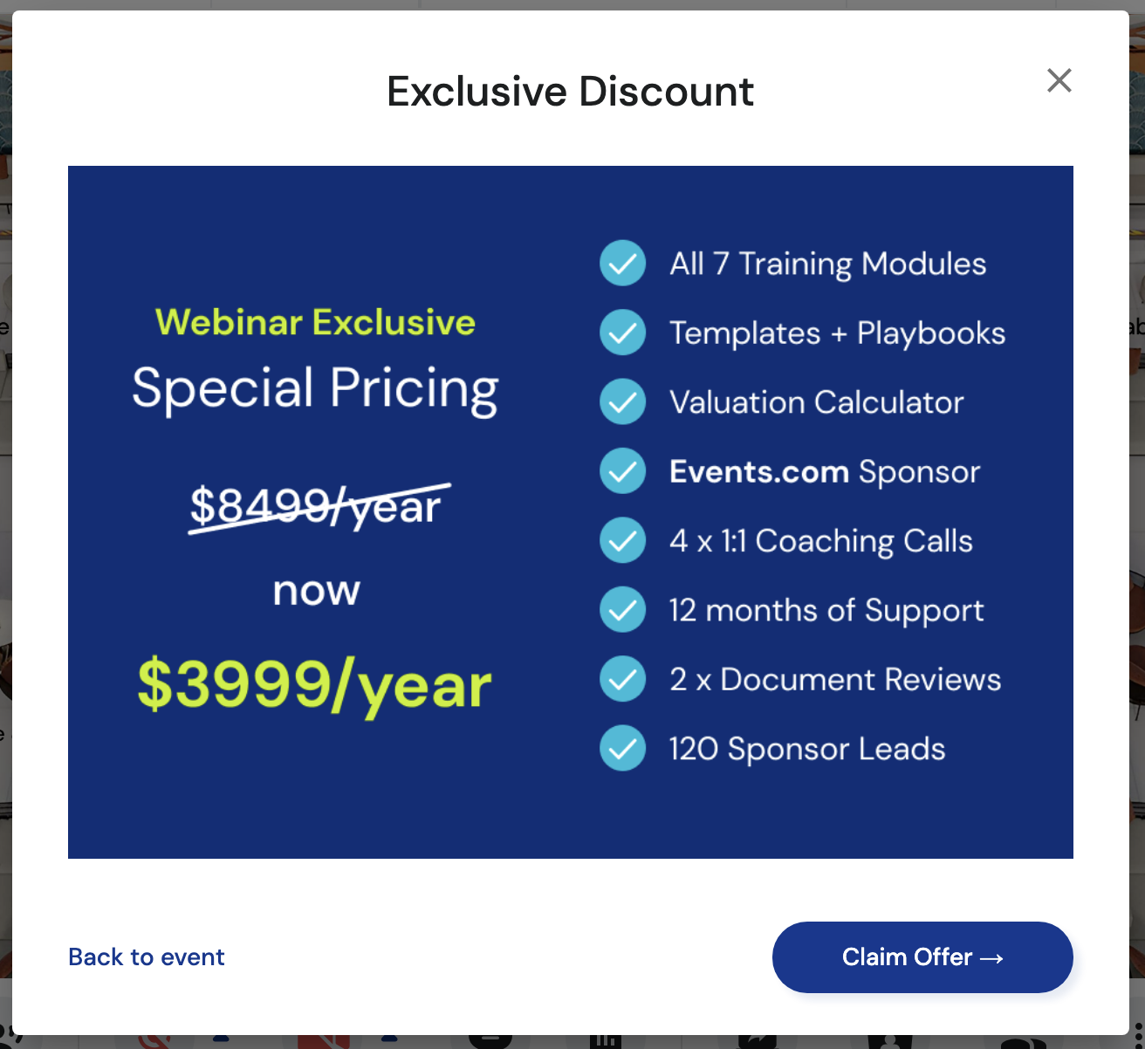Click the crossed-out $8499/year price

[316, 507]
